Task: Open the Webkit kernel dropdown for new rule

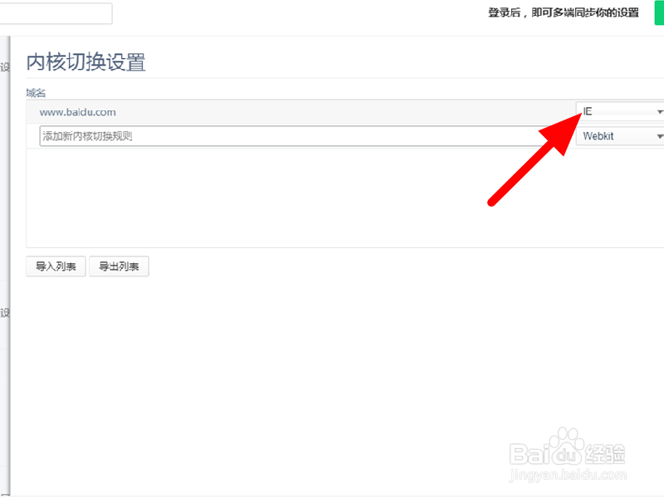Action: tap(620, 136)
